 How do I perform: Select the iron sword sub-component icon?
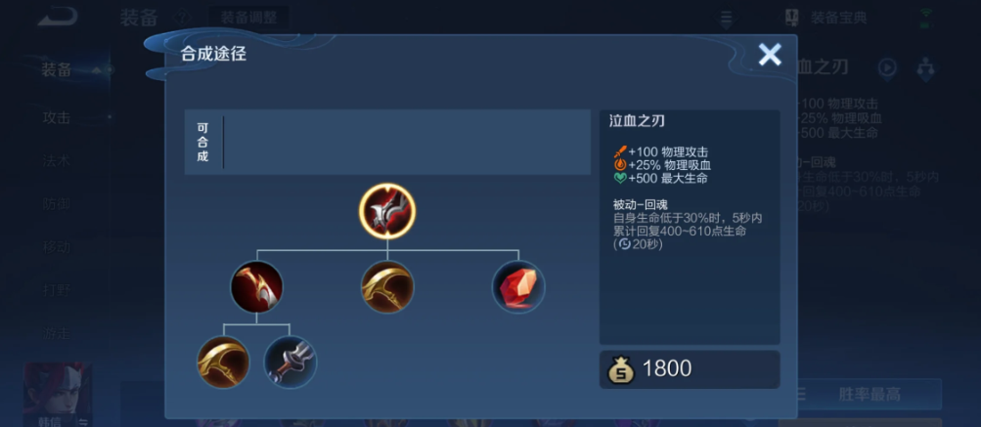pyautogui.click(x=290, y=362)
